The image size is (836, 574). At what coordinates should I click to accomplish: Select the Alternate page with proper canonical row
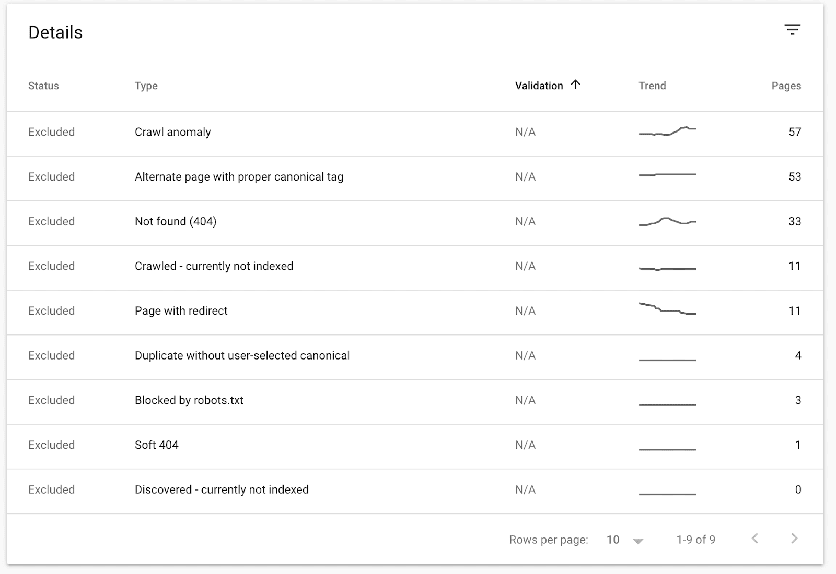239,177
